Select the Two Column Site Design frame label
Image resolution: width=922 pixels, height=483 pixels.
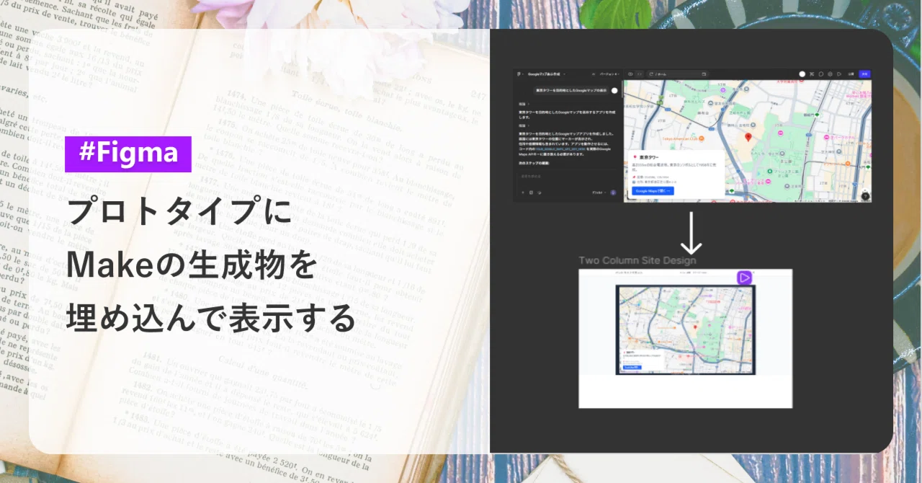tap(637, 260)
